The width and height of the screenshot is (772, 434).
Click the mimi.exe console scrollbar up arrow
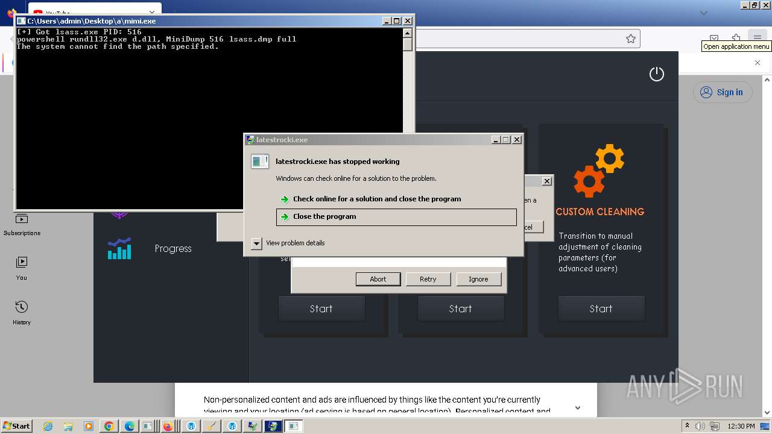tap(408, 33)
